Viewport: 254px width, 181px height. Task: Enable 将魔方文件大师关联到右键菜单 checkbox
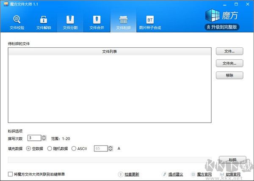click(11, 174)
